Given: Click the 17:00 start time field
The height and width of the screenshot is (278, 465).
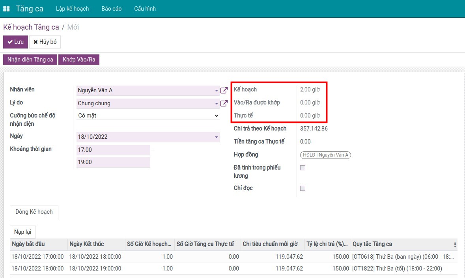Looking at the screenshot, I should point(113,150).
